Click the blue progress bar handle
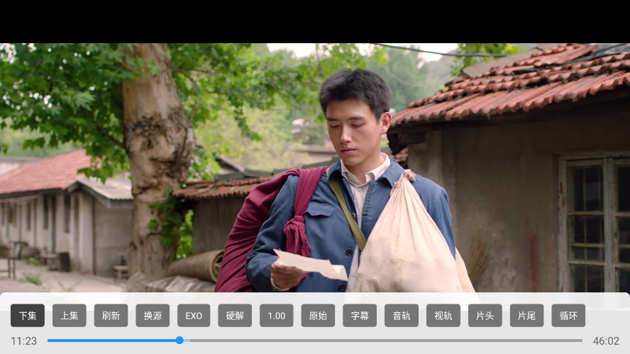The width and height of the screenshot is (630, 354). 179,341
